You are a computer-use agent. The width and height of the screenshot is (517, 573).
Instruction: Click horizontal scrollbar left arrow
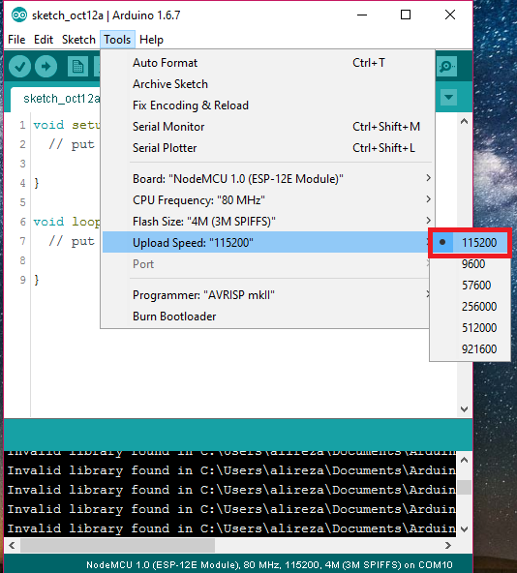coord(12,545)
